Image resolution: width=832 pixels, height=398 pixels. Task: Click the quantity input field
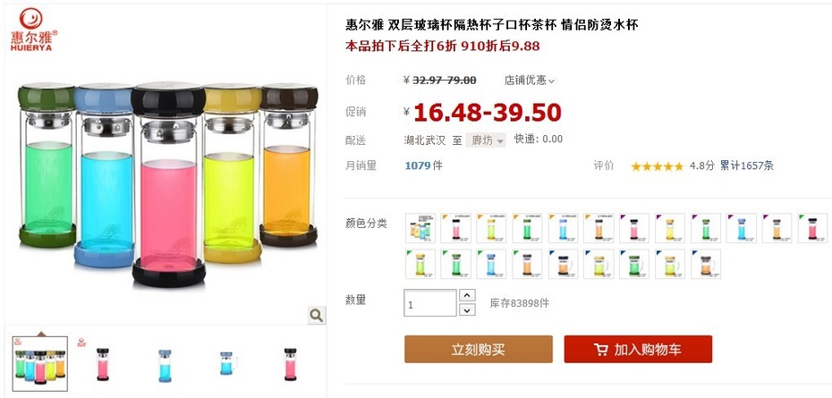point(429,303)
